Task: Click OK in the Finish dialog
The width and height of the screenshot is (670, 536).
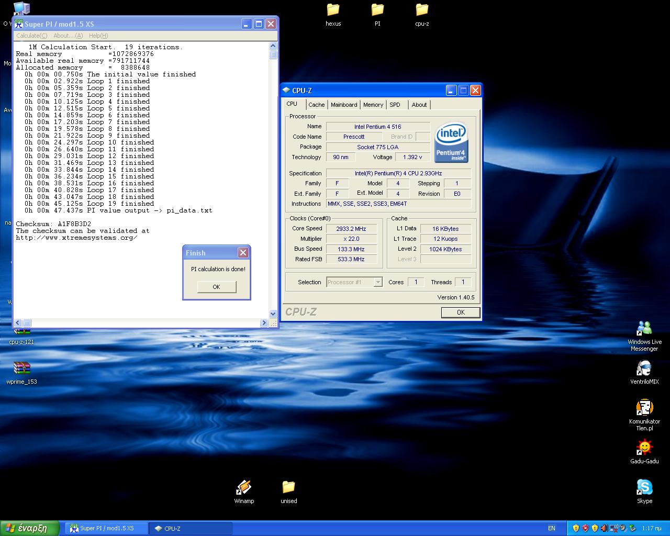Action: click(217, 287)
